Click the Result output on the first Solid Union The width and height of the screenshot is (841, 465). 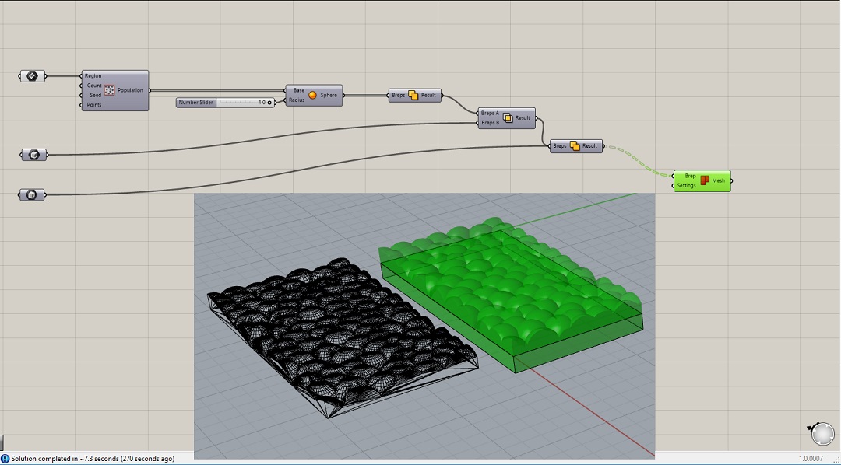pyautogui.click(x=428, y=96)
